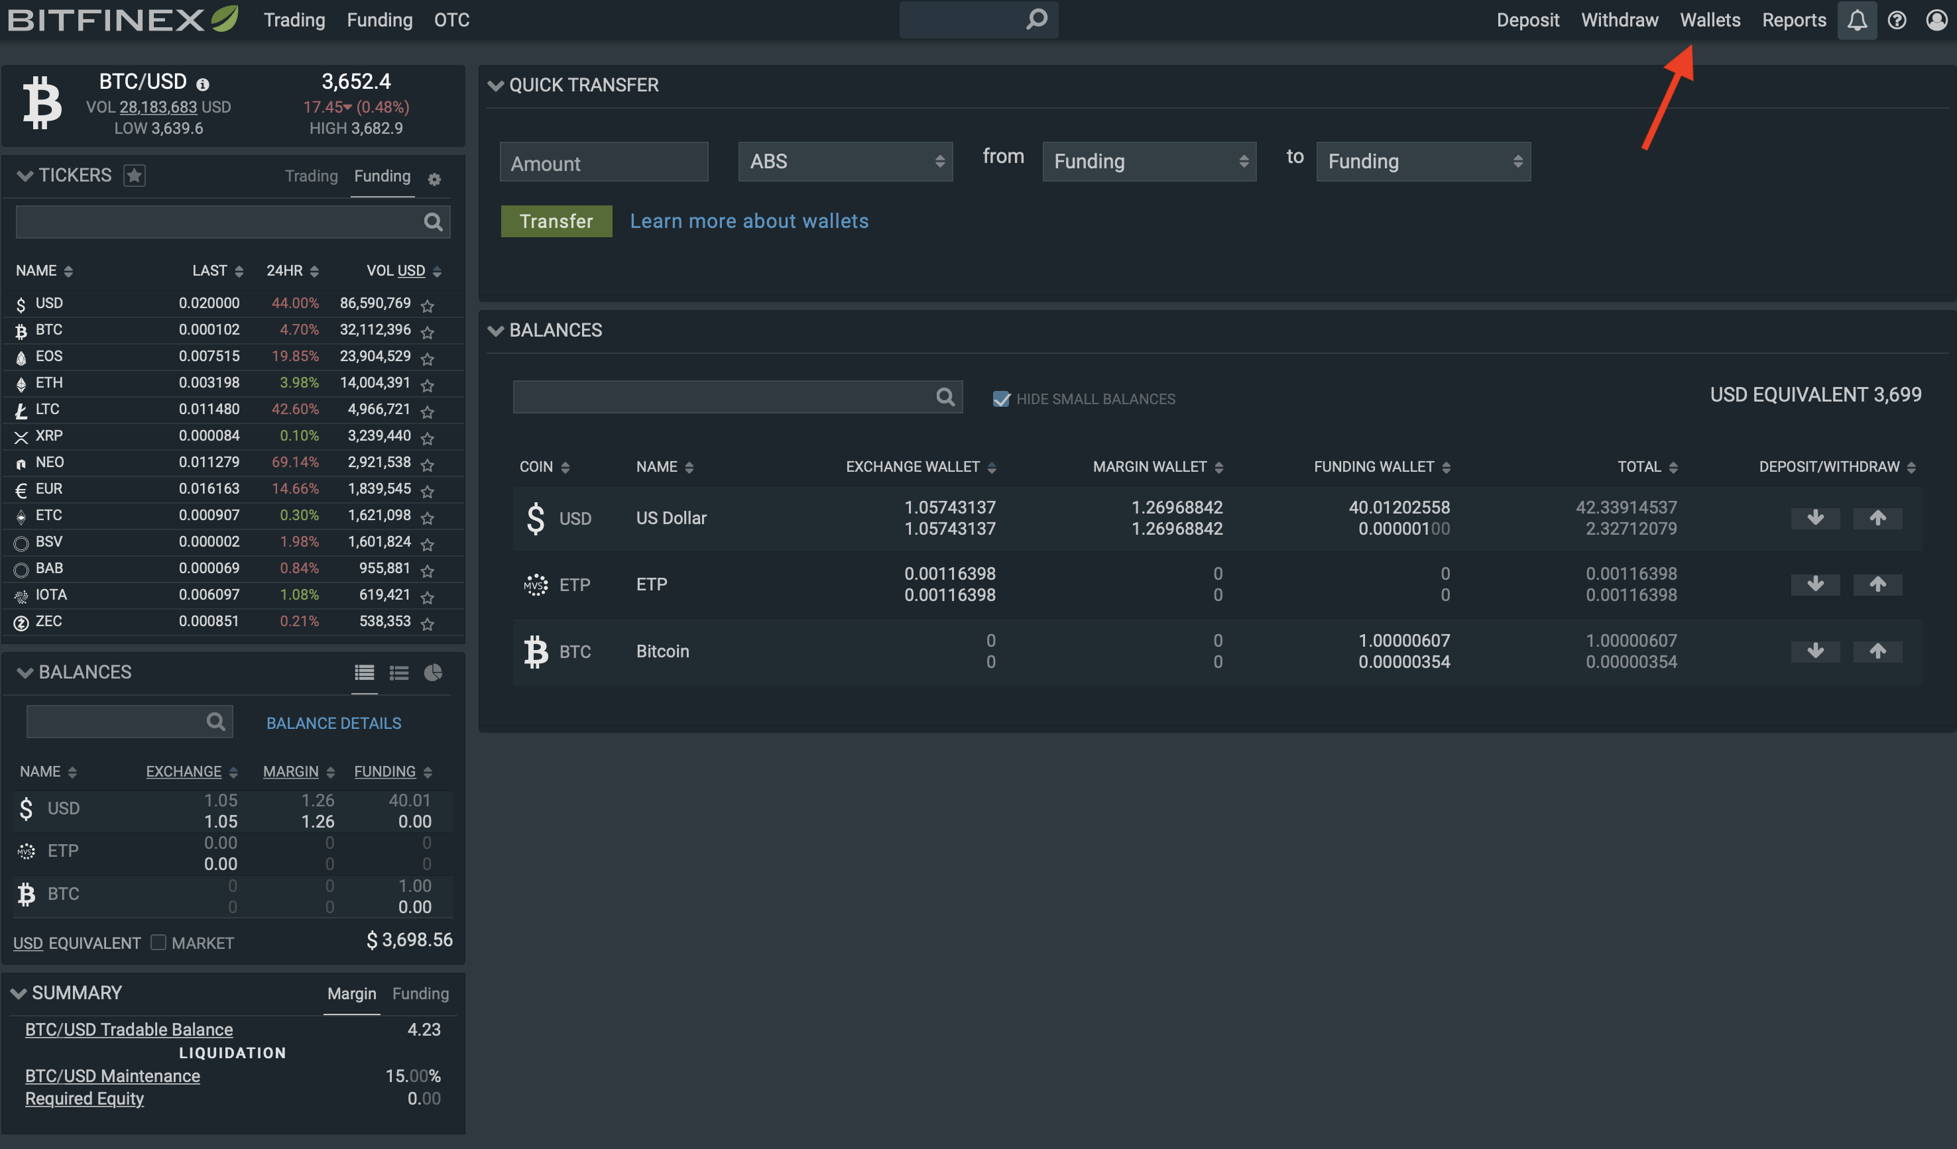The height and width of the screenshot is (1149, 1957).
Task: Favorite the ETH ticker star
Action: pos(427,384)
